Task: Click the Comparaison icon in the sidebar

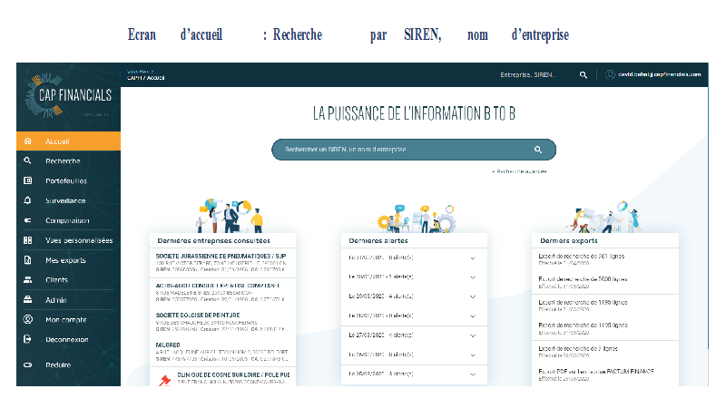Action: tap(27, 220)
